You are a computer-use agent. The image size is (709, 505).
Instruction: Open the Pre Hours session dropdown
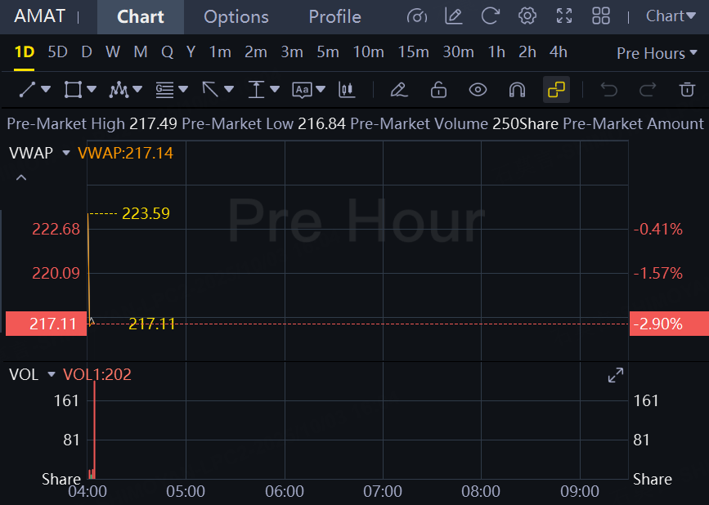657,53
